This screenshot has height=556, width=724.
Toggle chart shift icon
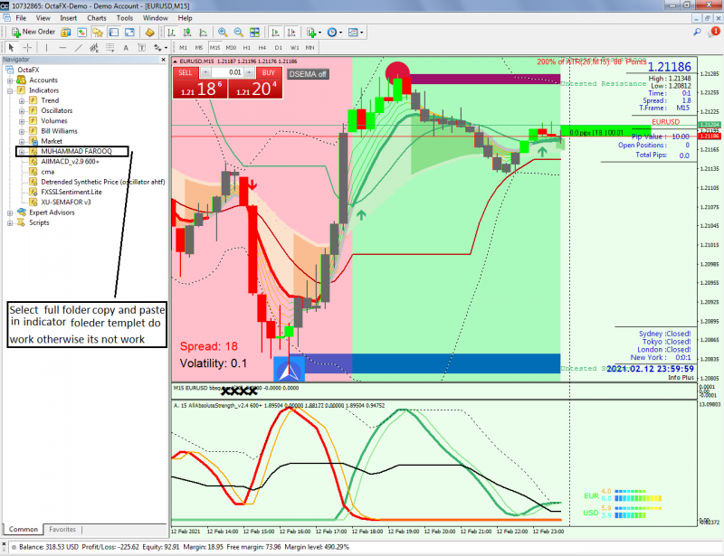[291, 33]
